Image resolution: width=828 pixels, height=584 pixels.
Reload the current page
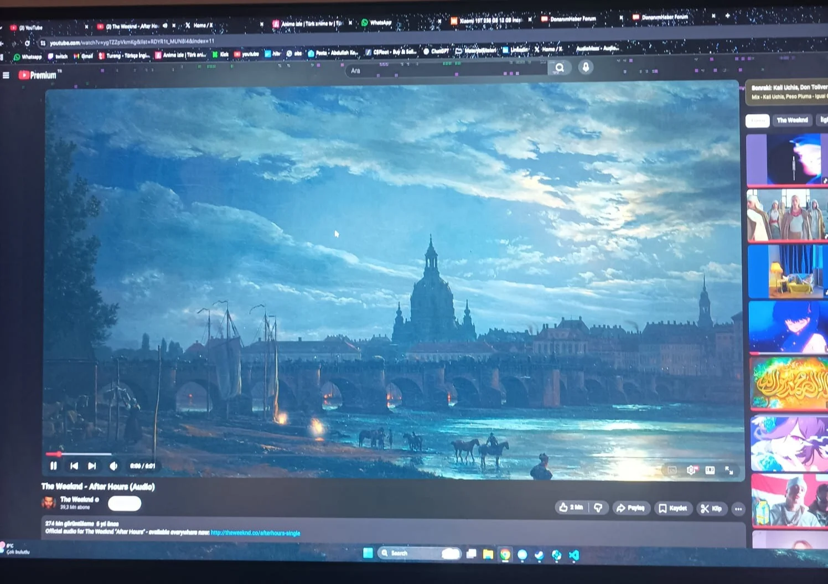point(27,43)
